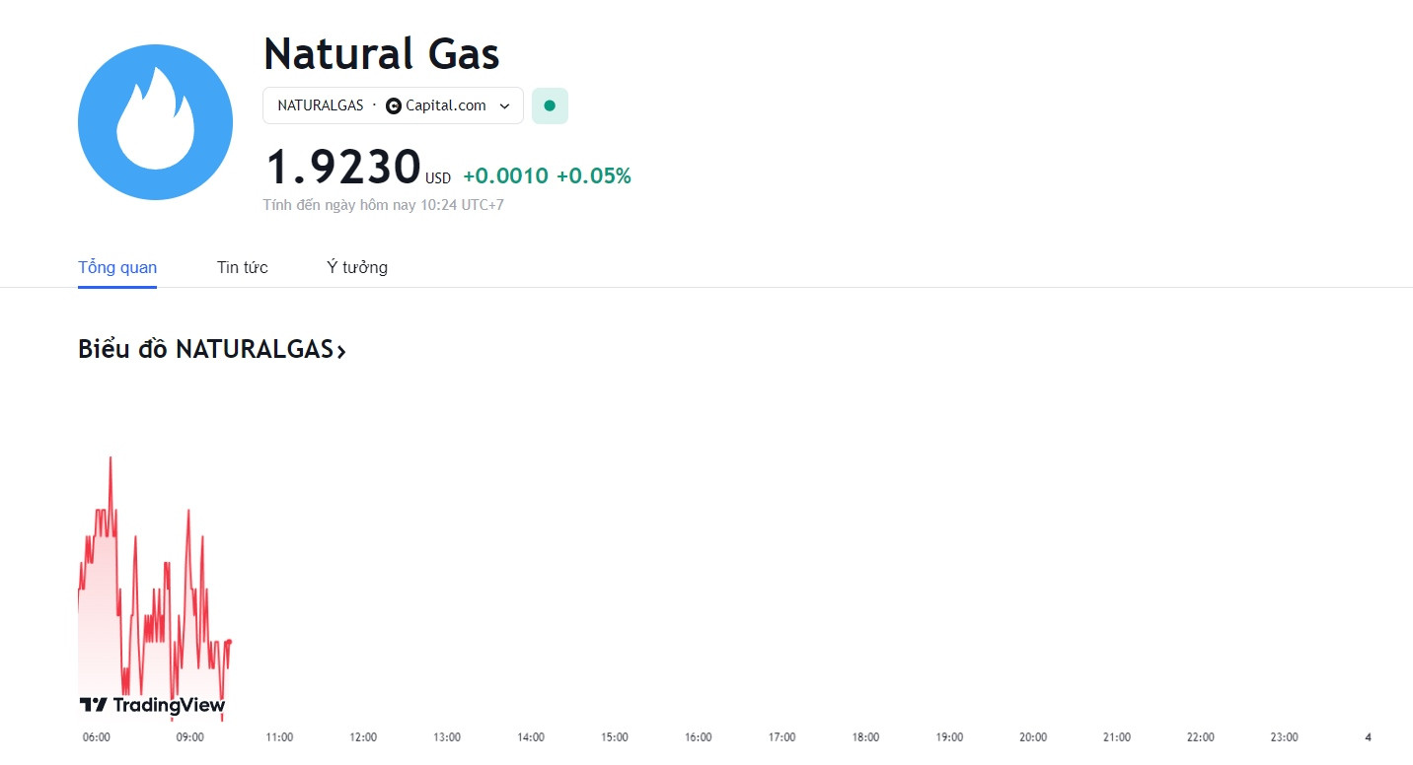Open the Biểu đồ NATURALGAS chart link
This screenshot has width=1413, height=765.
[x=212, y=349]
